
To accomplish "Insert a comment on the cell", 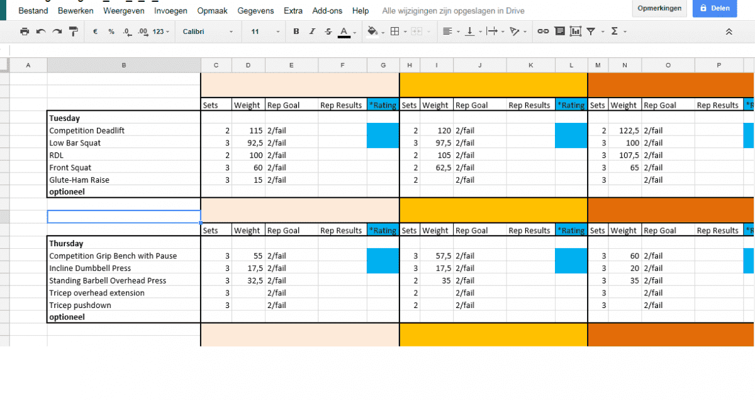I will click(x=559, y=31).
